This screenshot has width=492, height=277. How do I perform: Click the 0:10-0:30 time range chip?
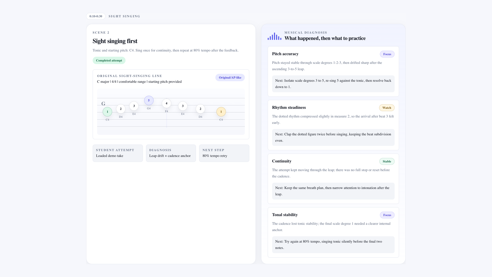tap(96, 16)
